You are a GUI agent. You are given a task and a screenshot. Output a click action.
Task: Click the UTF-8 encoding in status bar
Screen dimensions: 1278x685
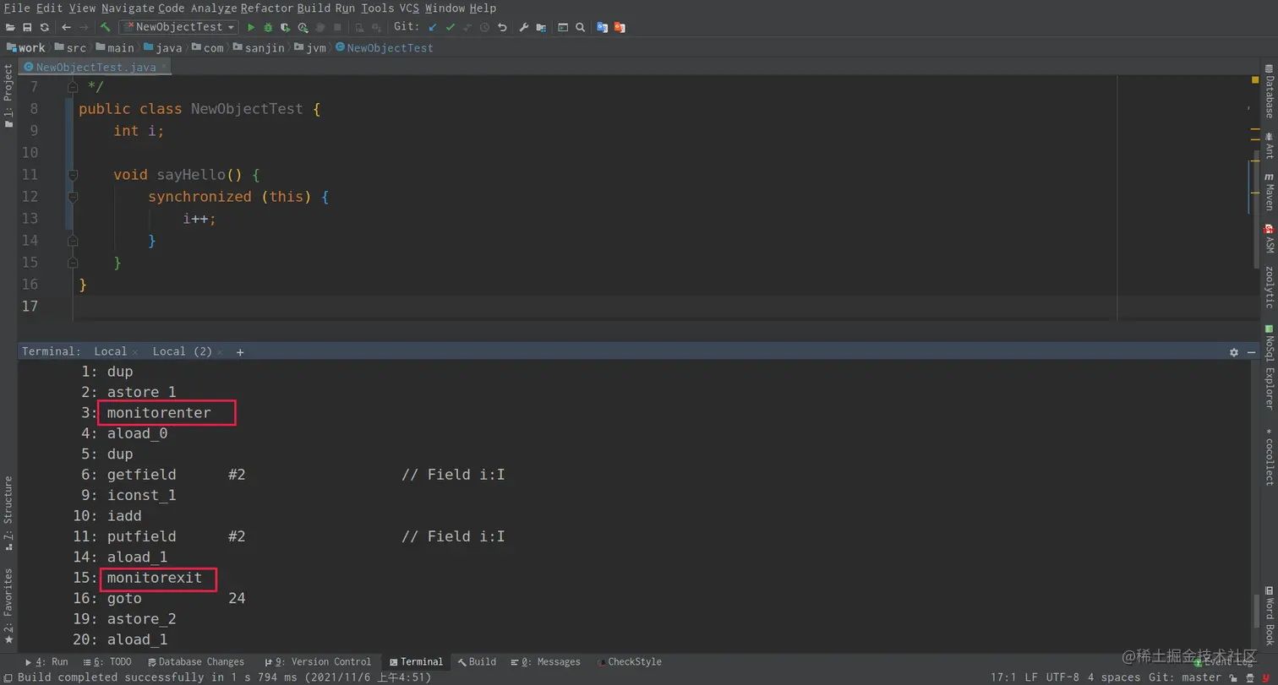(1062, 677)
